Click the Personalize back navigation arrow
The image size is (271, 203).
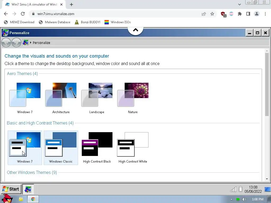6,43
